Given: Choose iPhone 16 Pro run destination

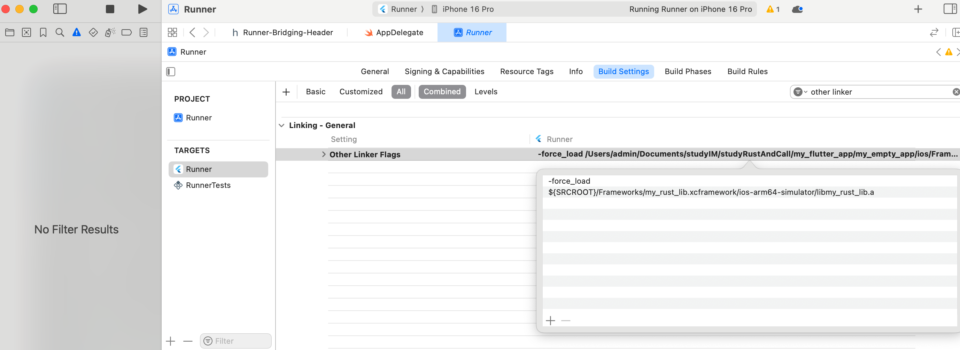Looking at the screenshot, I should (463, 9).
